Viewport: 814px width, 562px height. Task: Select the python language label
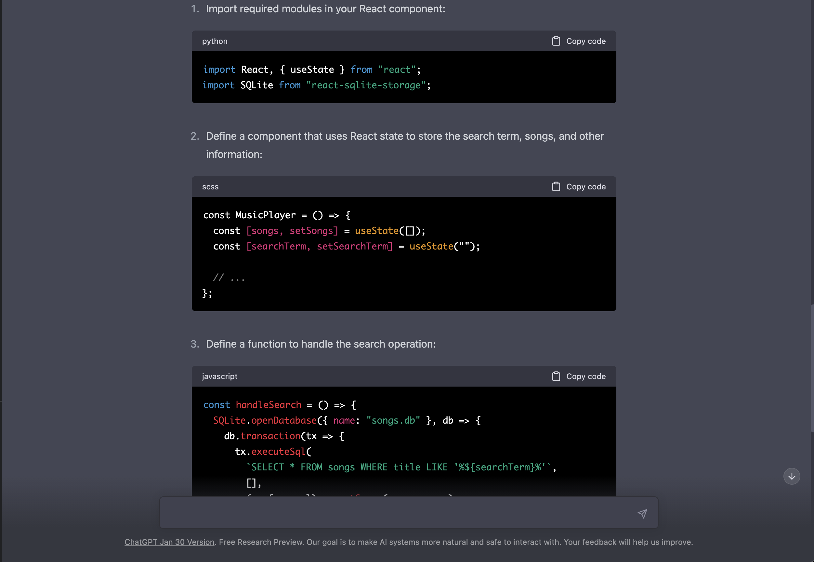215,41
